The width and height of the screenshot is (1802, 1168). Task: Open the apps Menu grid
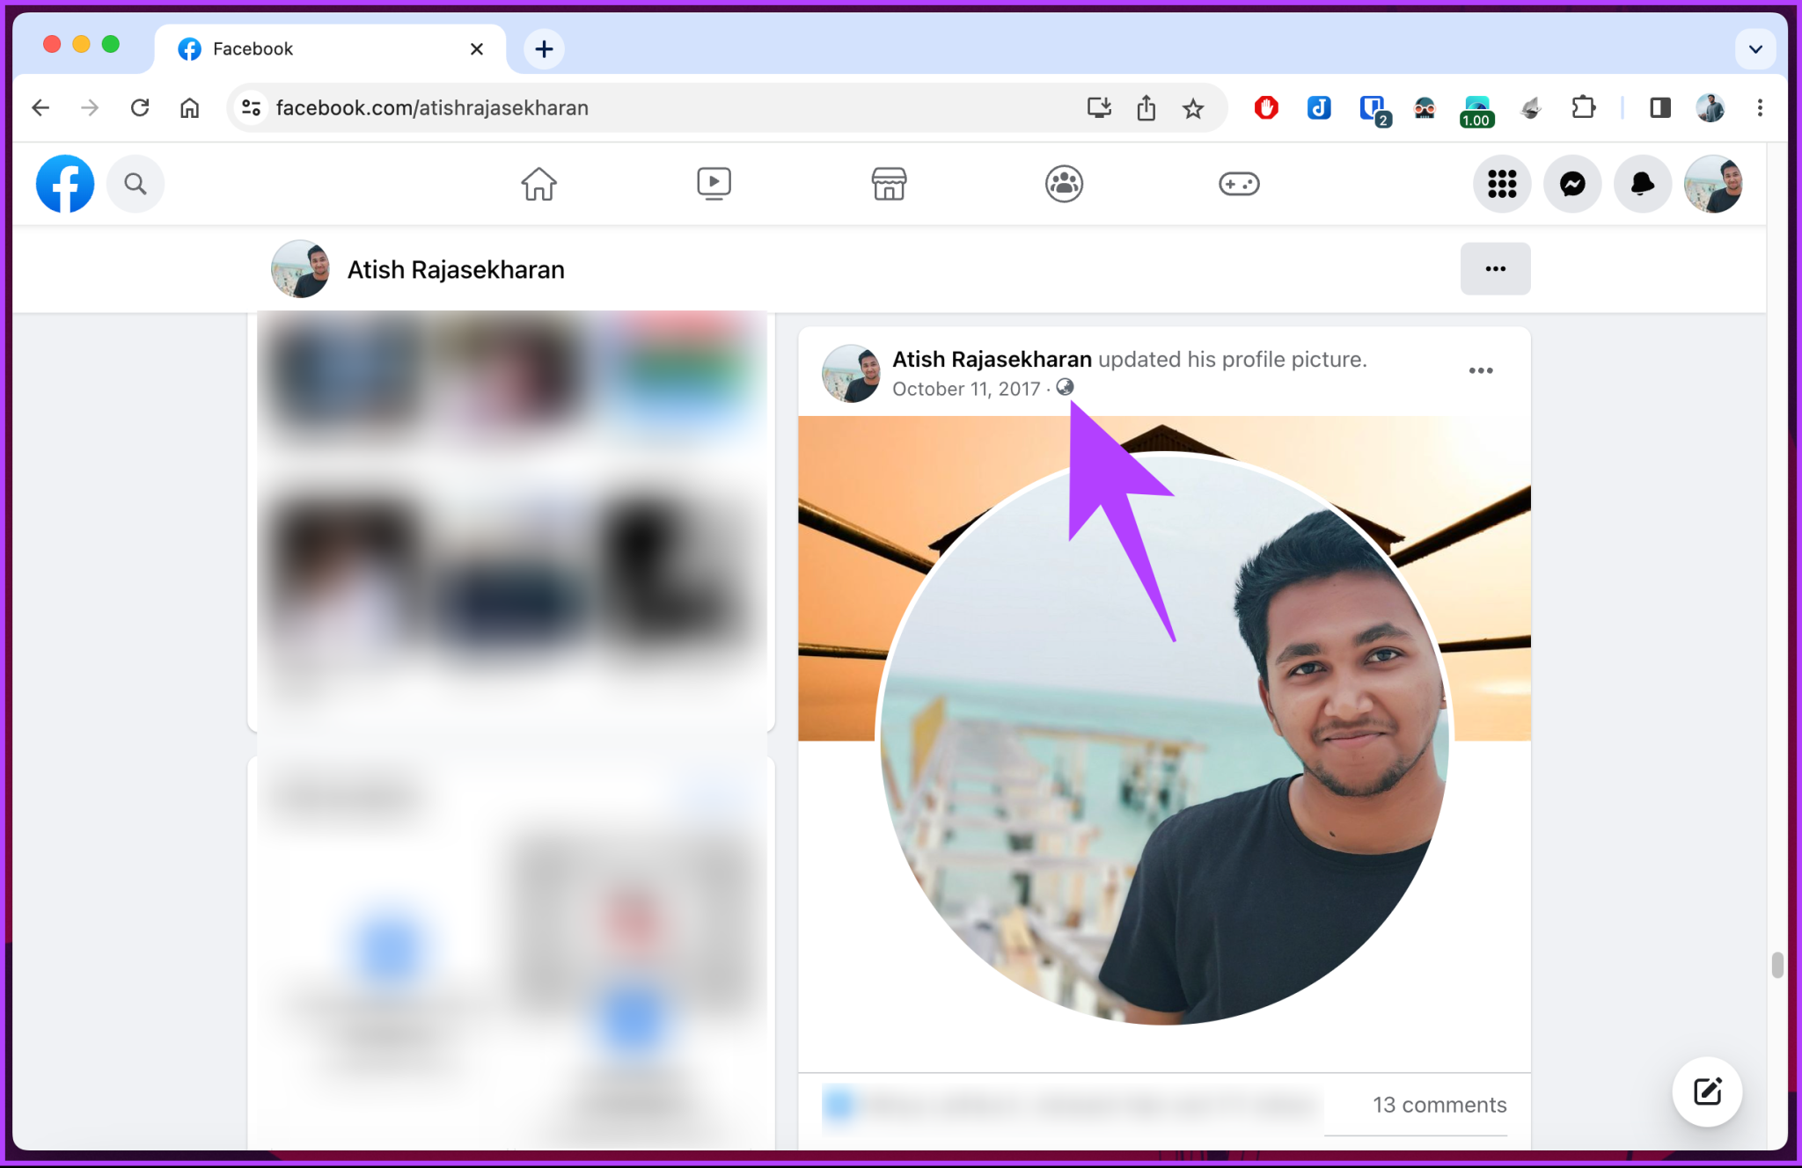pos(1502,184)
